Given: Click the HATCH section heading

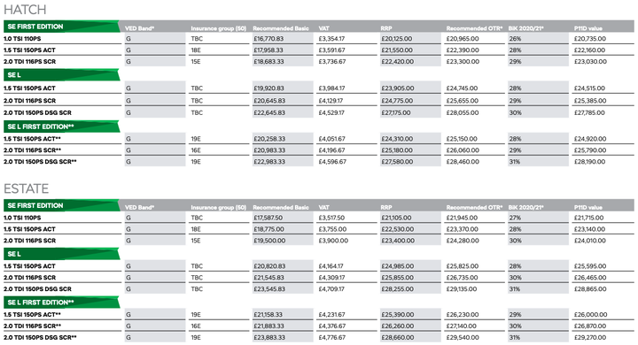Looking at the screenshot, I should click(25, 10).
